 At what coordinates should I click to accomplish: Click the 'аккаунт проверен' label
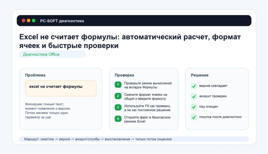[x=213, y=96]
